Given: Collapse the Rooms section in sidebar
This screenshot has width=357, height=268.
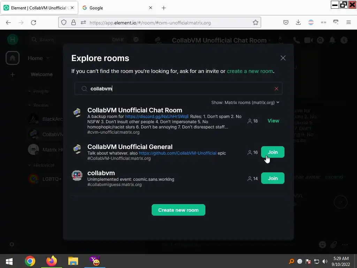Looking at the screenshot, I should tap(38, 105).
